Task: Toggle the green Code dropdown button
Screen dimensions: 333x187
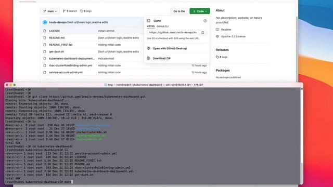Action: pyautogui.click(x=200, y=11)
